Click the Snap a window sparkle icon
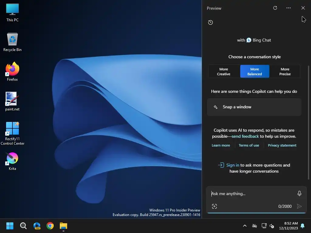 pyautogui.click(x=216, y=107)
